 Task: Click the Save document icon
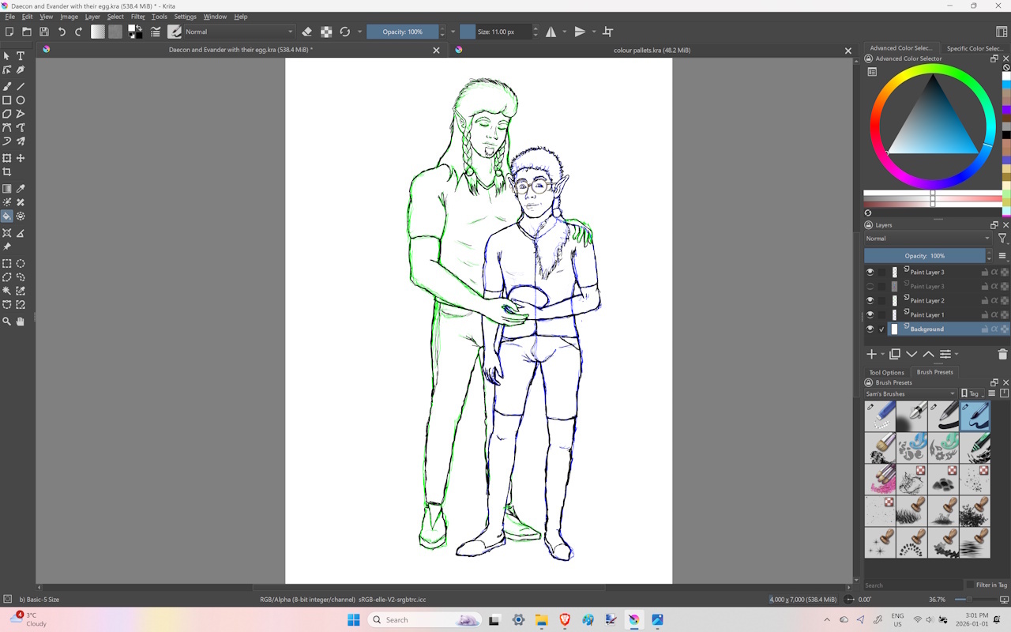(44, 32)
